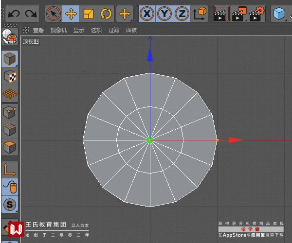Enable the axis modification tool
The image size is (292, 243).
click(x=10, y=170)
